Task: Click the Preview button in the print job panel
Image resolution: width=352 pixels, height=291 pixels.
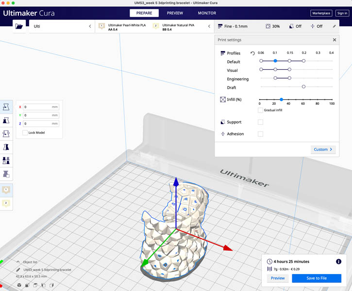Action: click(278, 278)
